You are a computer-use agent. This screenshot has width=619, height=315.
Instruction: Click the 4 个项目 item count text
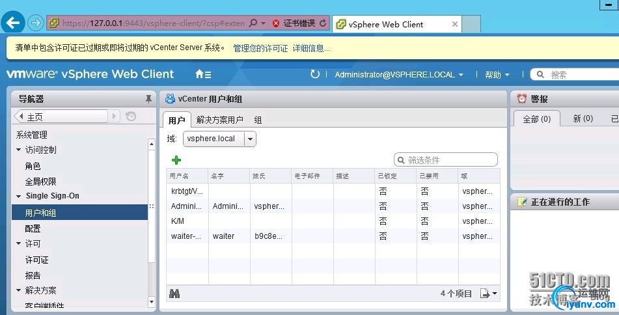click(x=456, y=294)
